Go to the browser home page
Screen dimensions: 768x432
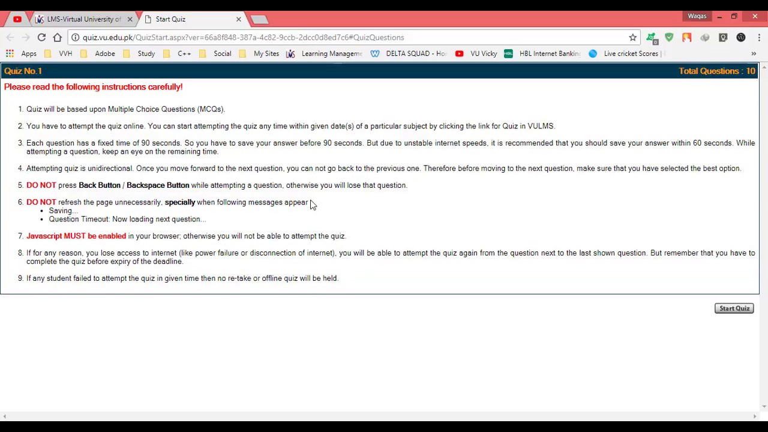(57, 37)
